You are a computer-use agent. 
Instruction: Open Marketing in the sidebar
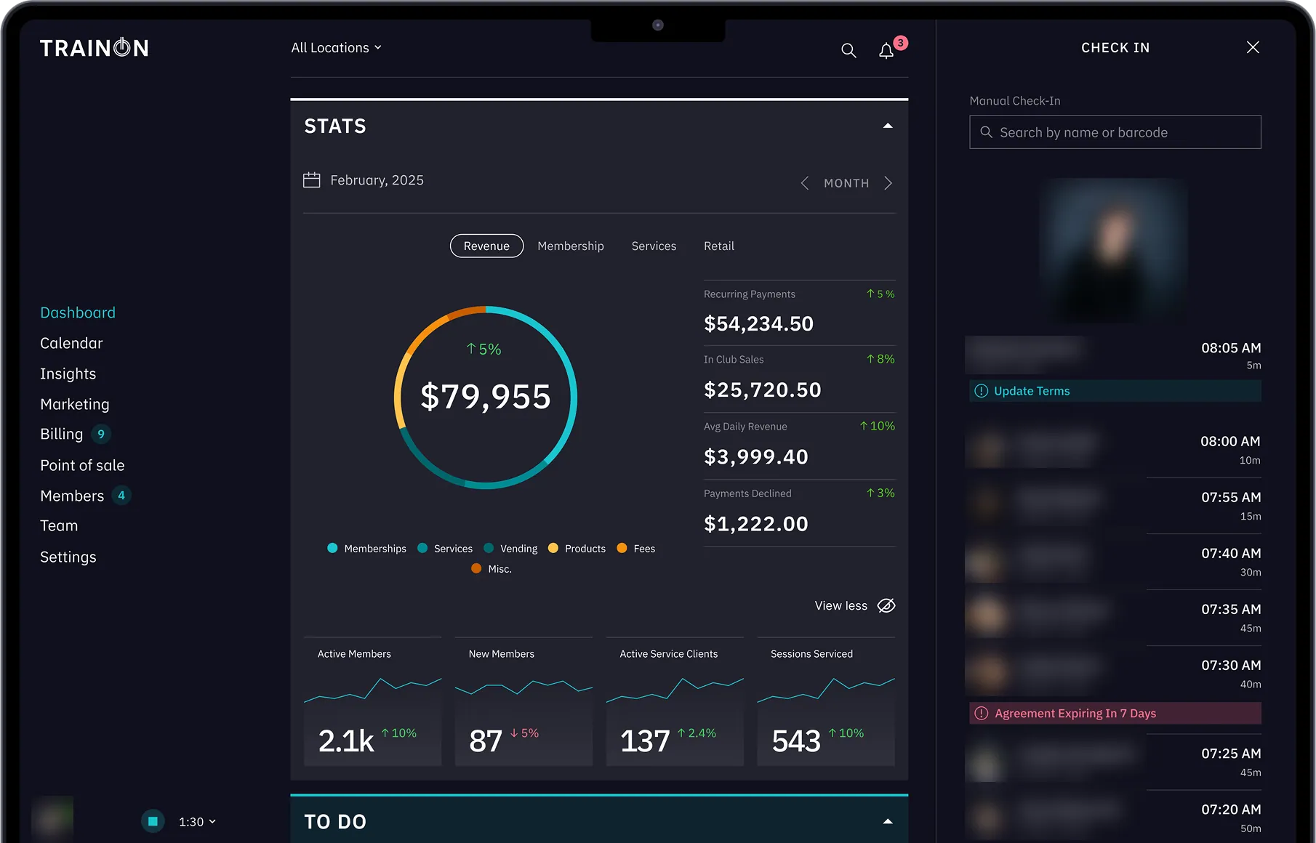click(x=75, y=404)
